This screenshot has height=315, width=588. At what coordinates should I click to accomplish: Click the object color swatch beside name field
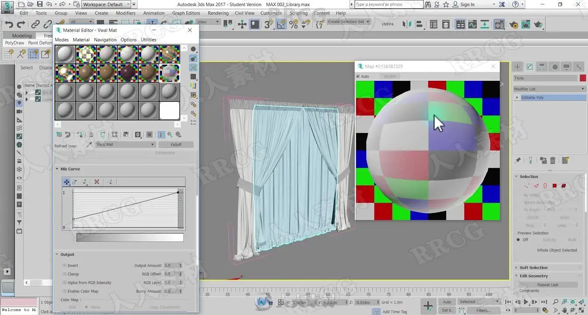pyautogui.click(x=583, y=78)
